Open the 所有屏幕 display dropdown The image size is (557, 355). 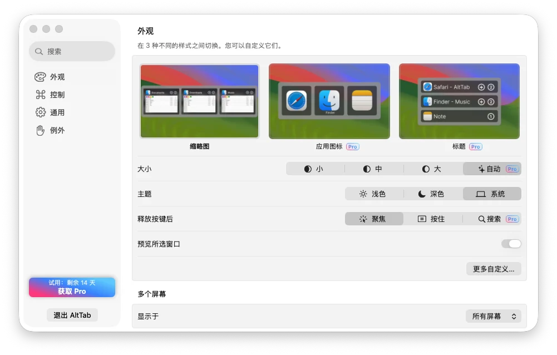coord(494,316)
